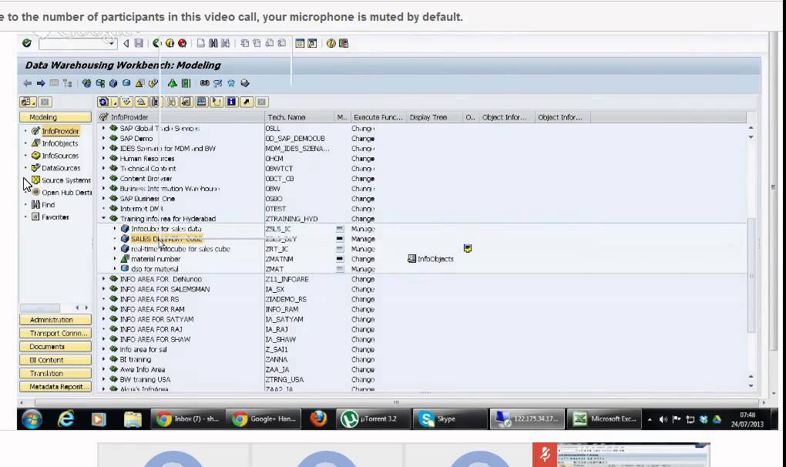The image size is (786, 467).
Task: Select Favorites in the Modeling tree
Action: (x=55, y=217)
